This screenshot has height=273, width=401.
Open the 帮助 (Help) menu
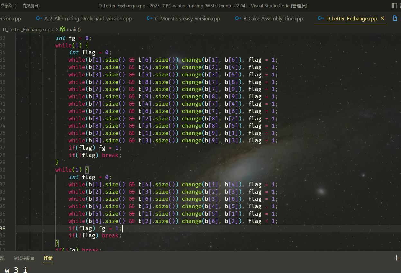[x=31, y=6]
